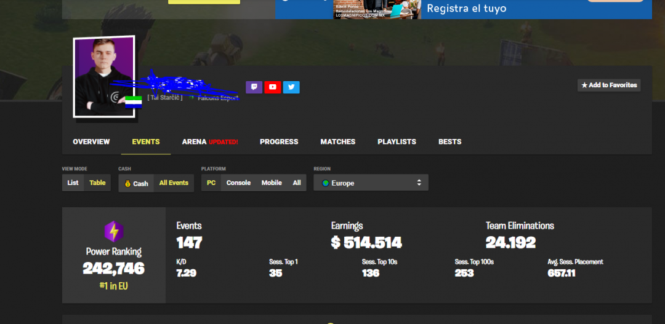
Task: Click the globe icon beside Europe
Action: point(324,183)
